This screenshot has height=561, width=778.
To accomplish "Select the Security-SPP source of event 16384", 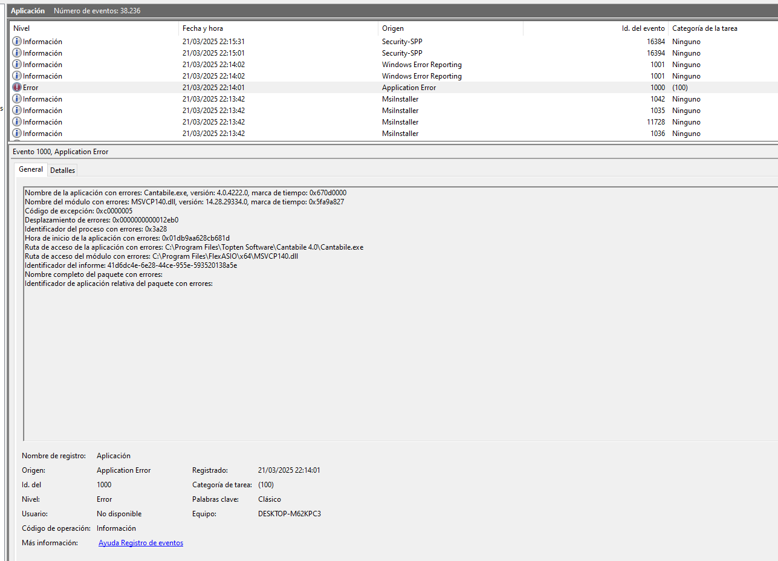I will tap(402, 42).
